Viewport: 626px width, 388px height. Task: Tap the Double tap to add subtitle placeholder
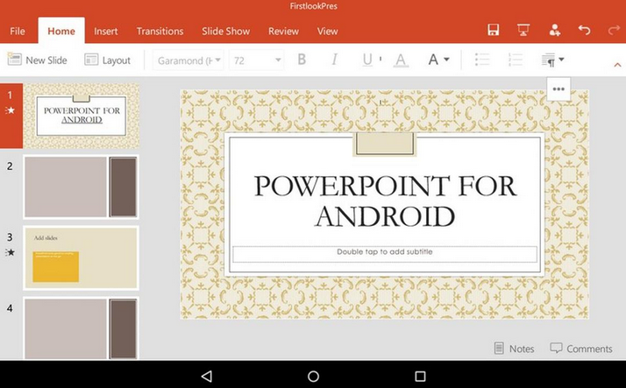(385, 254)
